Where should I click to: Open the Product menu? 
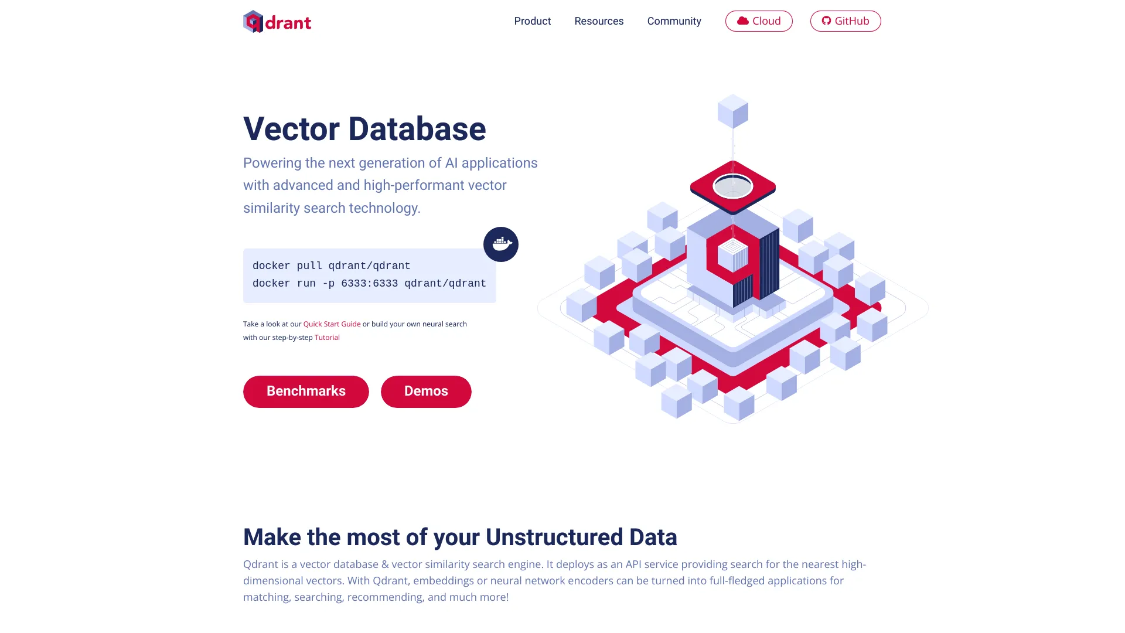[x=533, y=21]
